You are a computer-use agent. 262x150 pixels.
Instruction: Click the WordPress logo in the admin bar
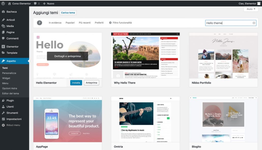[x=3, y=3]
